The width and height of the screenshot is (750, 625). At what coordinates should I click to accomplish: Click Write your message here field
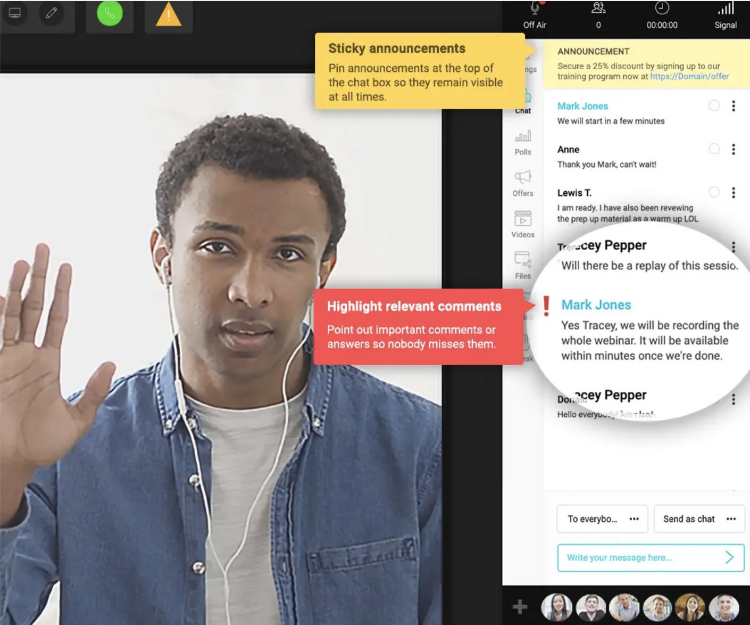tap(638, 557)
